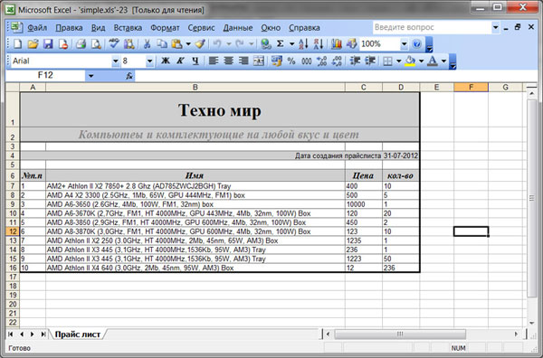543x358 pixels.
Task: Open the Справка menu
Action: click(304, 28)
